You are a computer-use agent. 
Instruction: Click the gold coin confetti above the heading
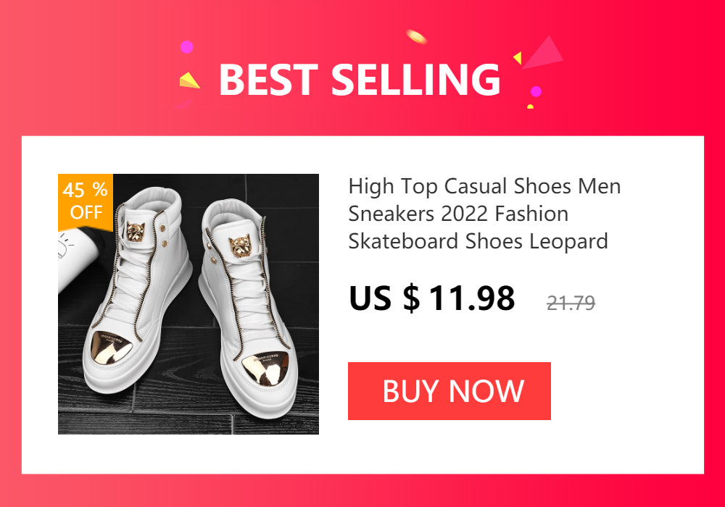416,36
